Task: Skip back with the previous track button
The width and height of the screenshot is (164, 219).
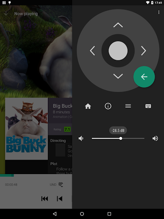Action: [x=59, y=198]
